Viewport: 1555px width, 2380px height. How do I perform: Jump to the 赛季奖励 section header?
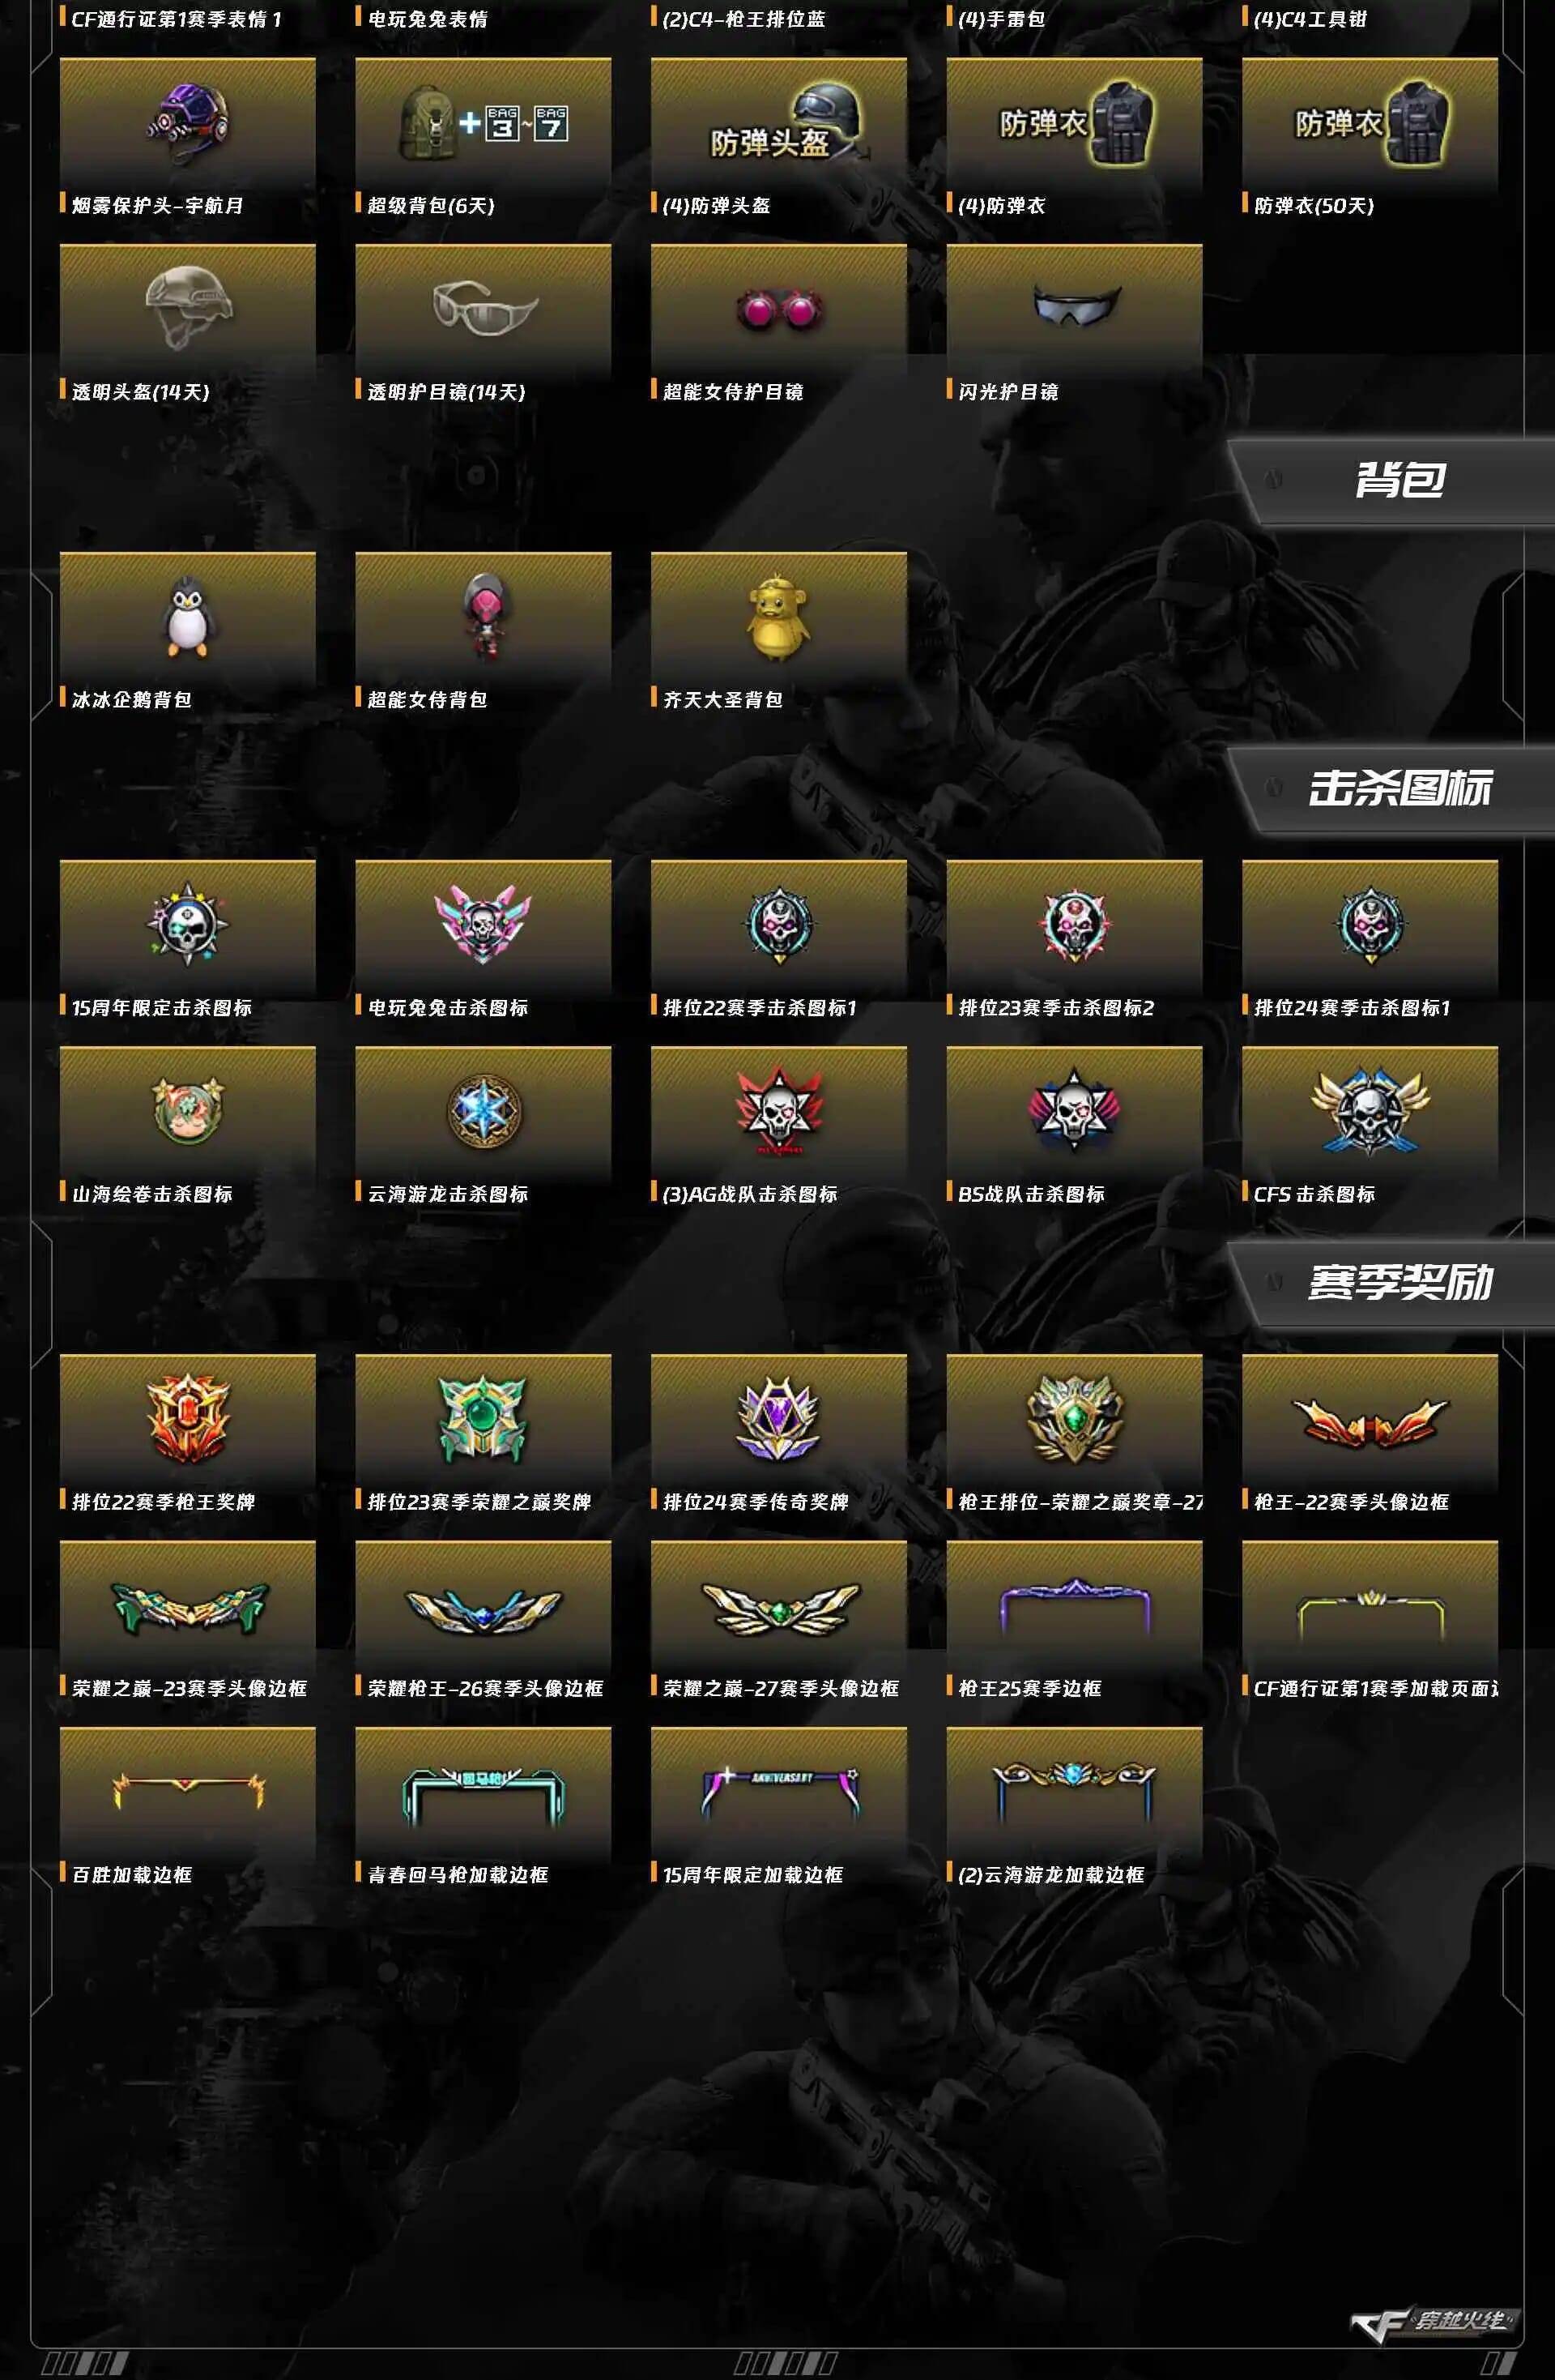tap(1399, 1282)
